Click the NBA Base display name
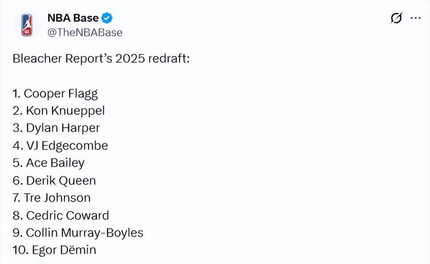 (73, 18)
